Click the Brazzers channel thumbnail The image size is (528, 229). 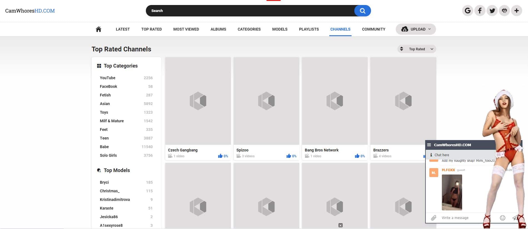click(x=403, y=101)
